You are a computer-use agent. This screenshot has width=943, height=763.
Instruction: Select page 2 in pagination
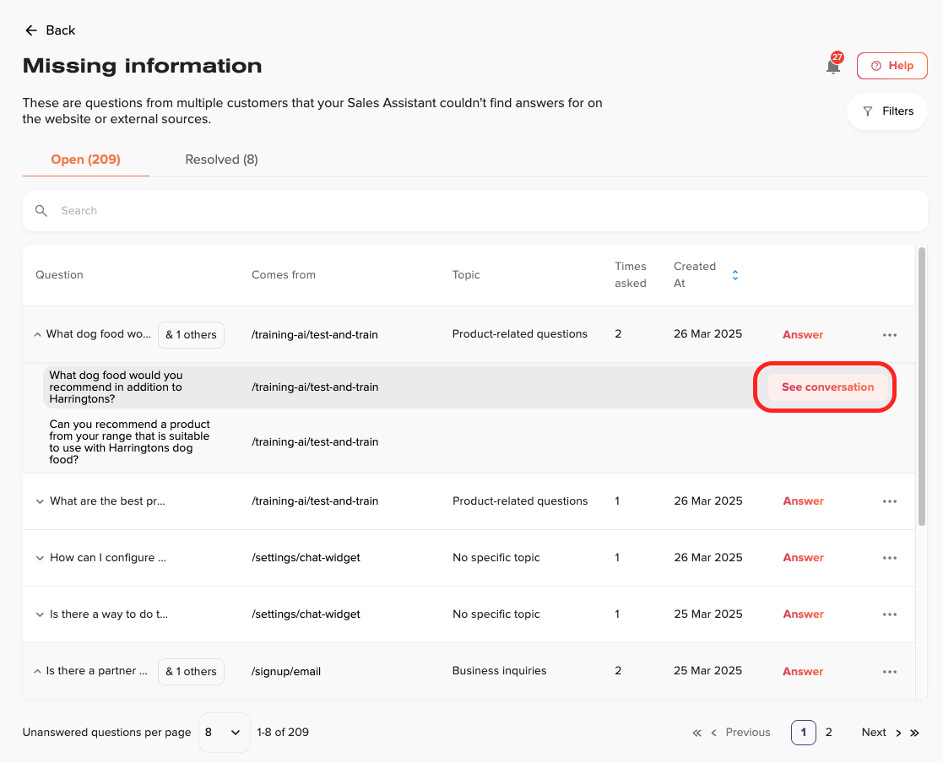(x=829, y=733)
